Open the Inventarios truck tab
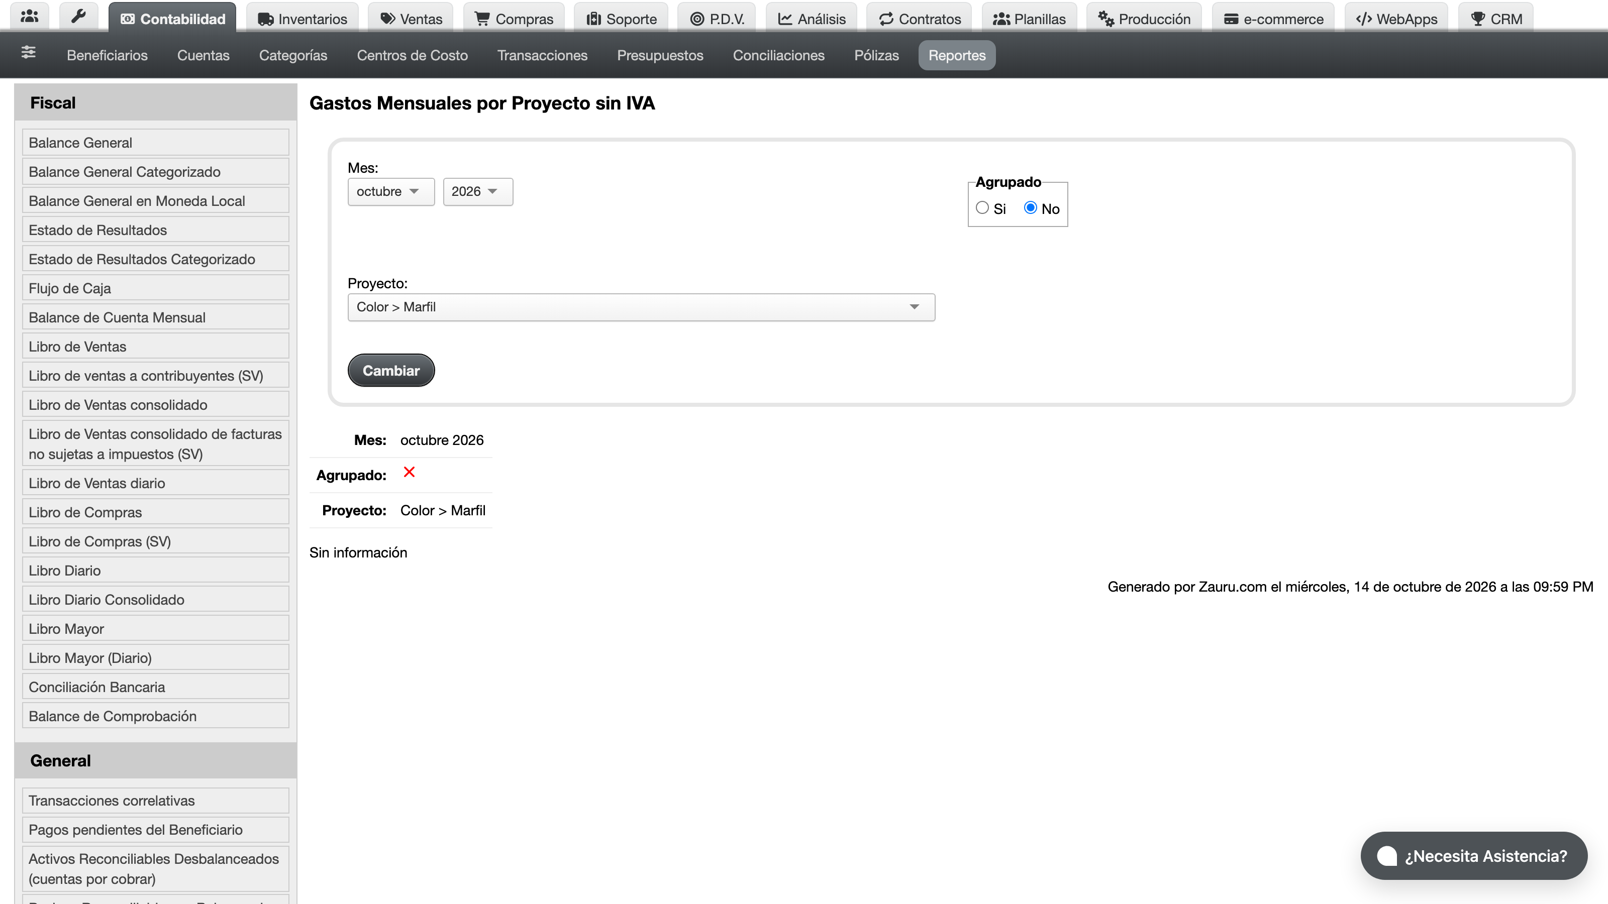1608x904 pixels. click(x=302, y=19)
